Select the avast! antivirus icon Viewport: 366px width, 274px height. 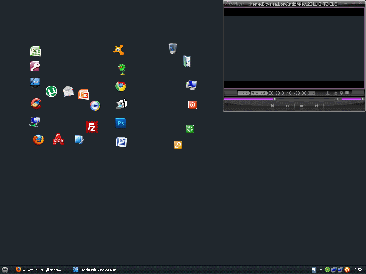(119, 50)
